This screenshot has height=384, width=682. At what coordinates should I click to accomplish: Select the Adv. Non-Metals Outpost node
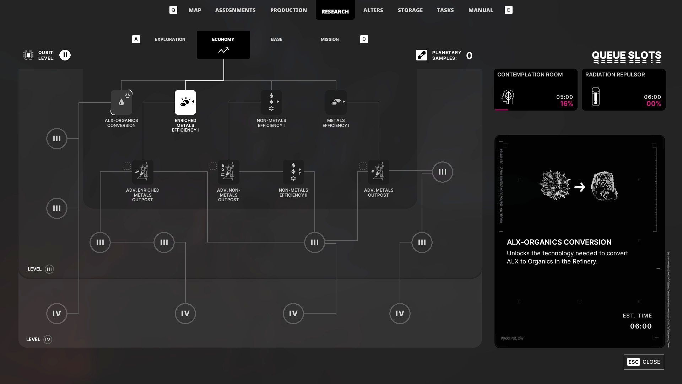pyautogui.click(x=228, y=172)
